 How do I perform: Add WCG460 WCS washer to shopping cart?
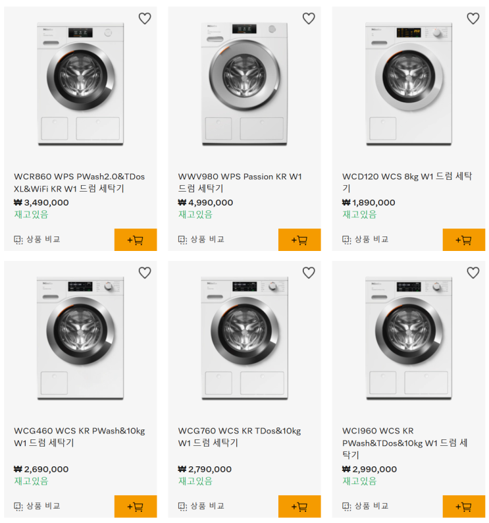pos(136,507)
